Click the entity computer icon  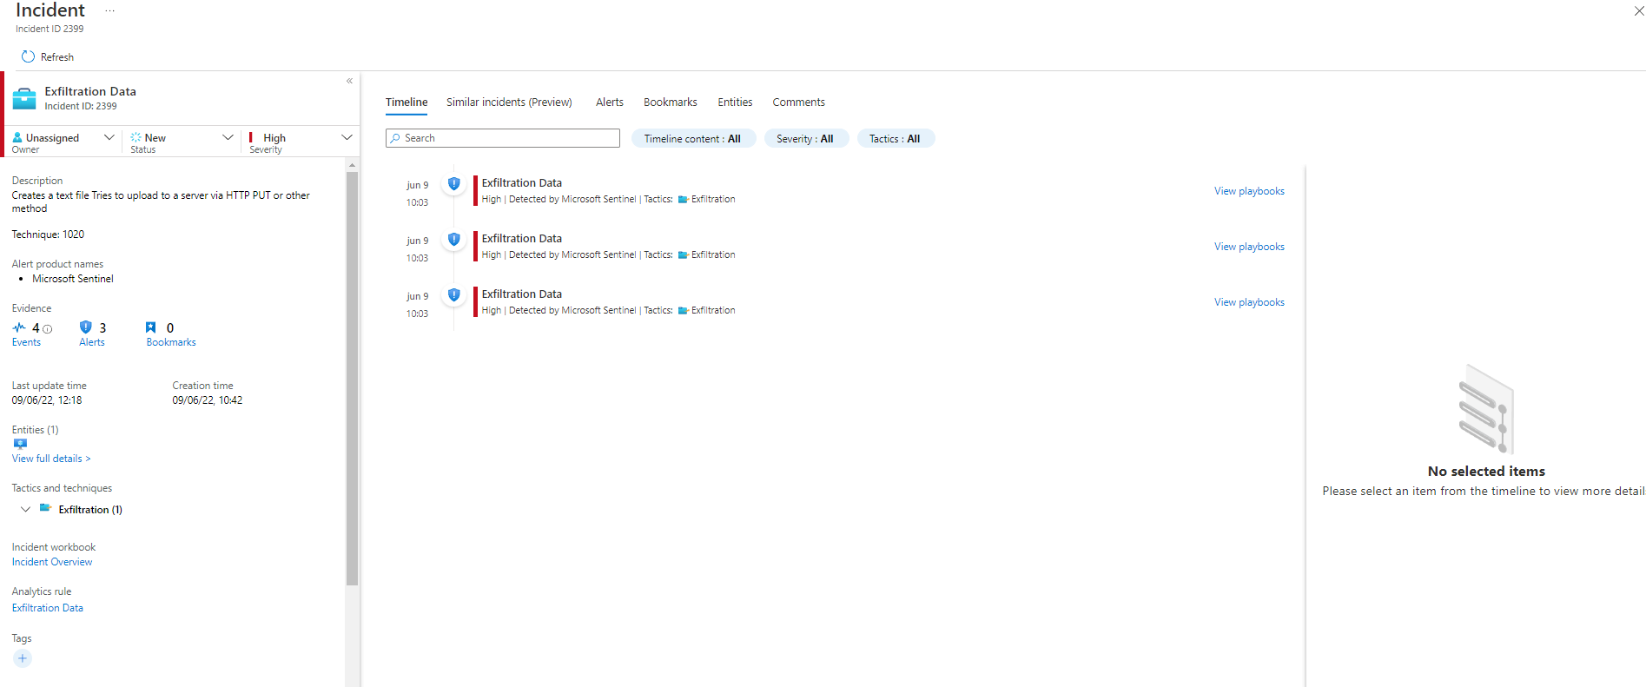tap(20, 444)
